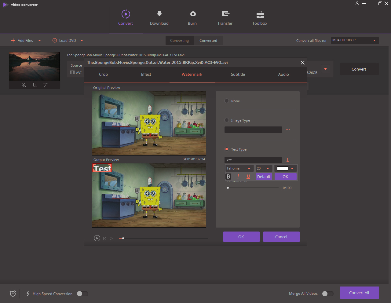Toggle bold watermark text
The width and height of the screenshot is (391, 303).
pos(228,177)
